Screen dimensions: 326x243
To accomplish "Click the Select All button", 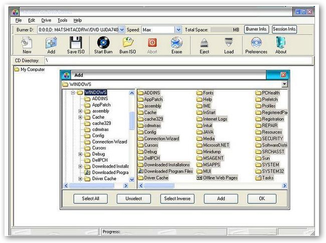I will click(x=91, y=198).
